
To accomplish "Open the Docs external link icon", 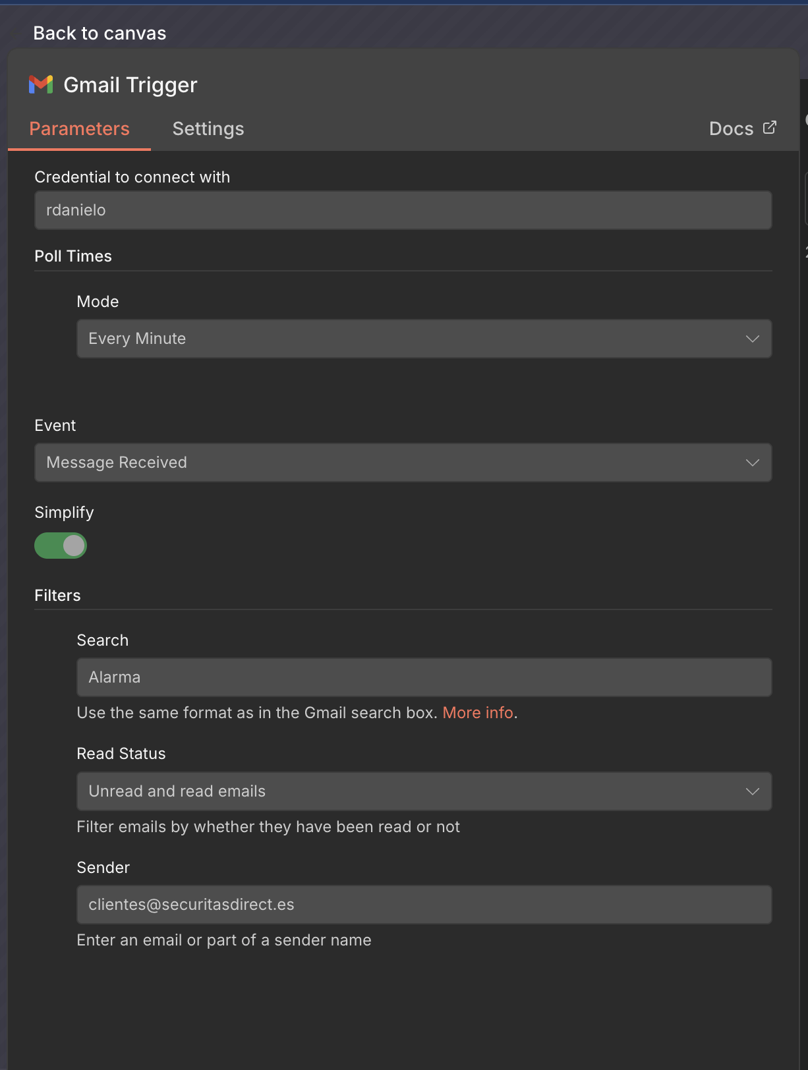I will pyautogui.click(x=769, y=128).
